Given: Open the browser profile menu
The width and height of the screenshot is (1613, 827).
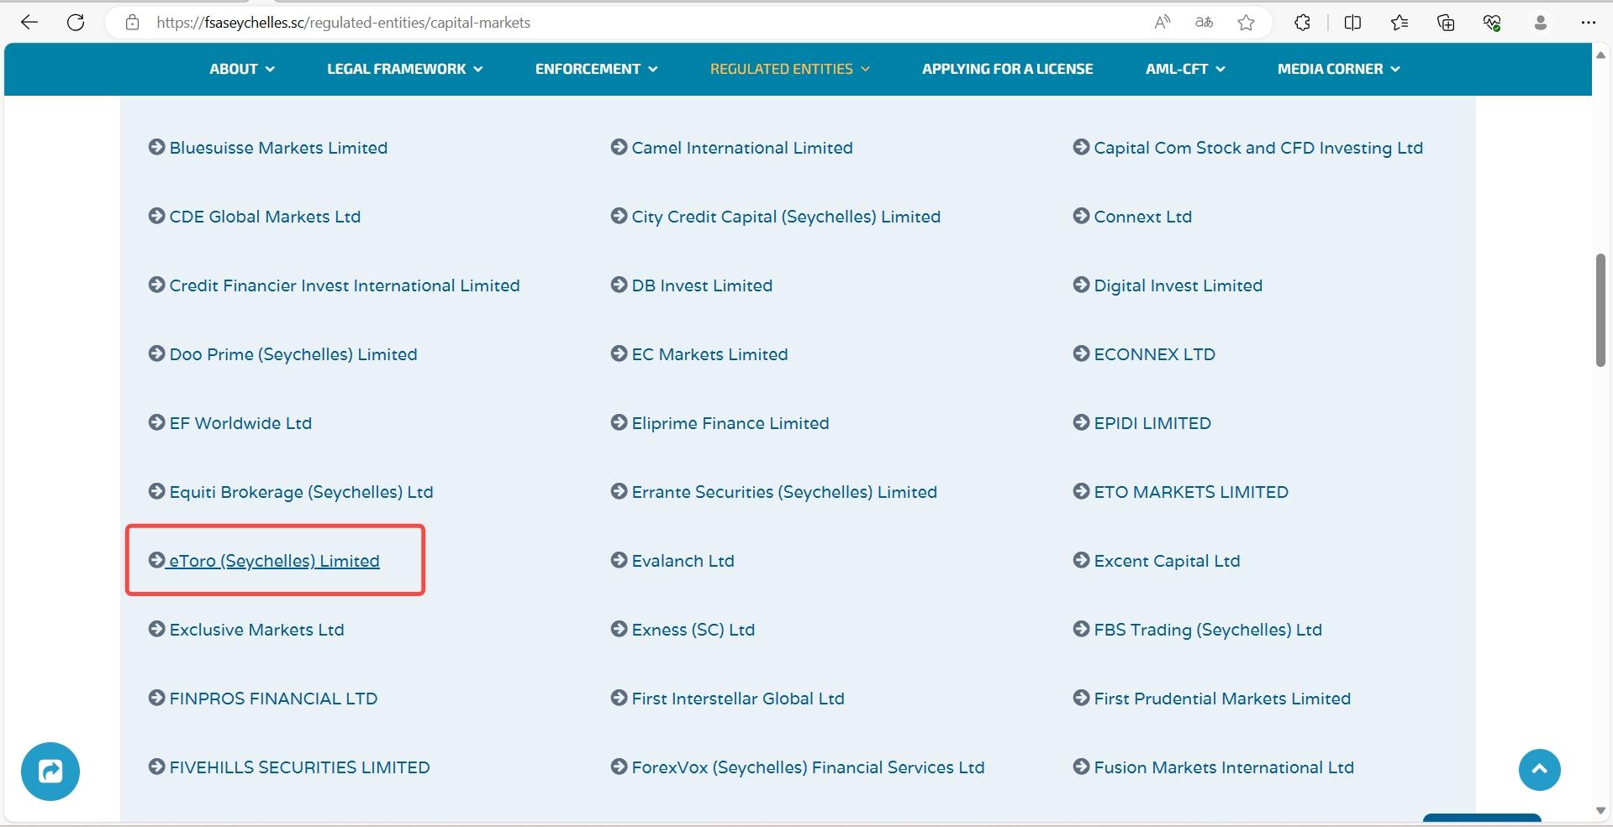Looking at the screenshot, I should (x=1540, y=23).
